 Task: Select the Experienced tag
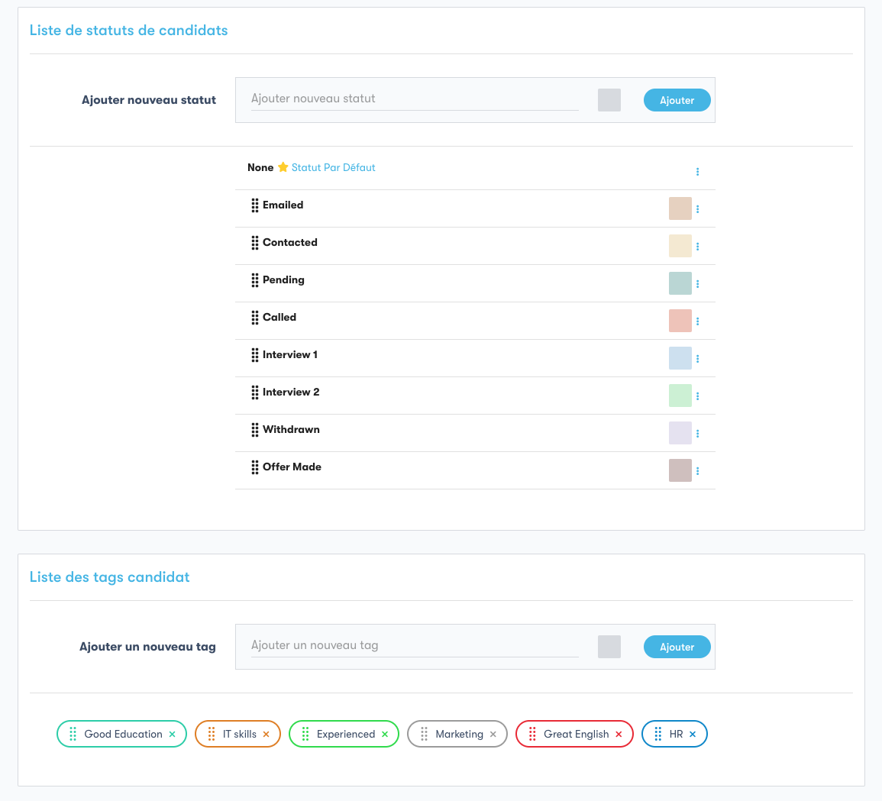click(346, 735)
